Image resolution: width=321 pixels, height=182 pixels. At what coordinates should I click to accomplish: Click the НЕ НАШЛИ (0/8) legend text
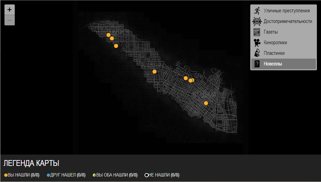(164, 175)
